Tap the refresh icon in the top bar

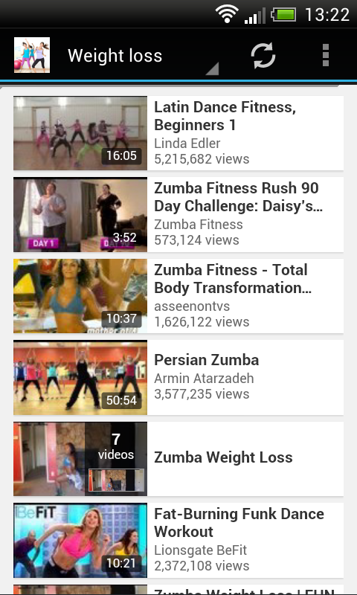pyautogui.click(x=263, y=55)
